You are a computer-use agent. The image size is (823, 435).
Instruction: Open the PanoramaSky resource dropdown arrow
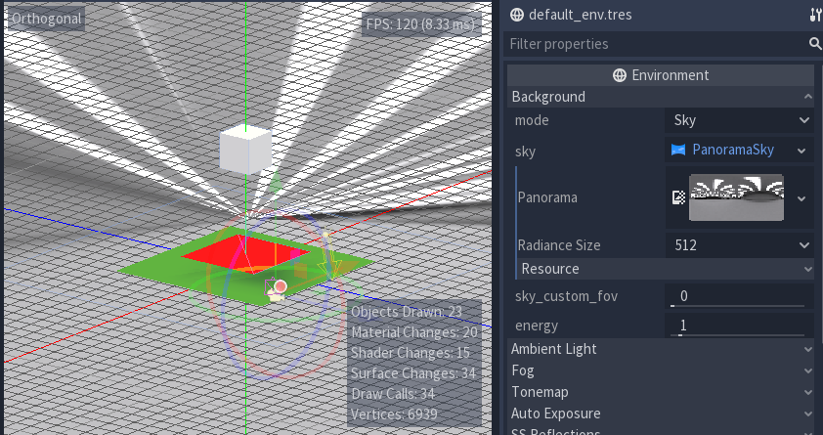(801, 151)
